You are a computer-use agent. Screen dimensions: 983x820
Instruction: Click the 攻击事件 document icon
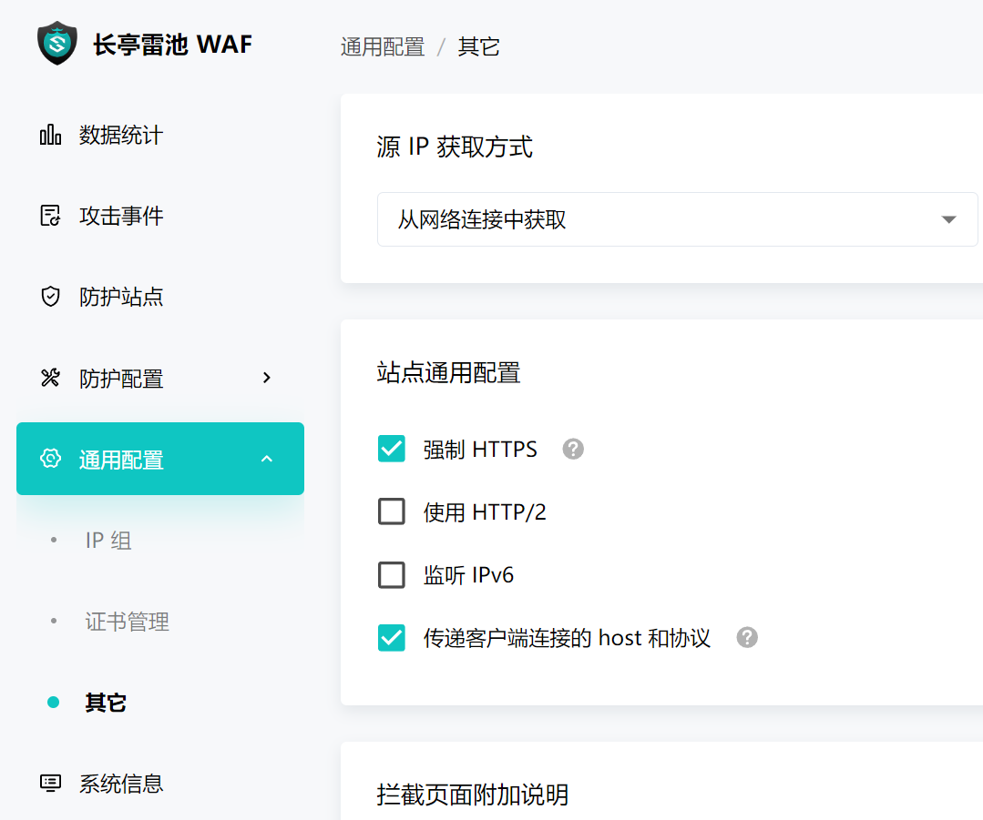[x=51, y=217]
